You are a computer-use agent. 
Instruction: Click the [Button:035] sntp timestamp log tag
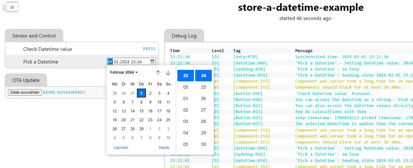click(x=248, y=118)
